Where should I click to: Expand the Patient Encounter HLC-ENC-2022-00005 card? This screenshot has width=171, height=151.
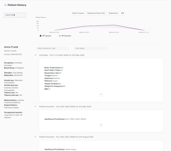tap(101, 125)
